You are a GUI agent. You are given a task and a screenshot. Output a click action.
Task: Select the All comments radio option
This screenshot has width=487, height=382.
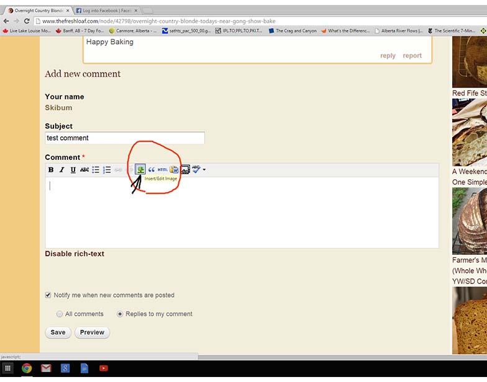coord(60,314)
